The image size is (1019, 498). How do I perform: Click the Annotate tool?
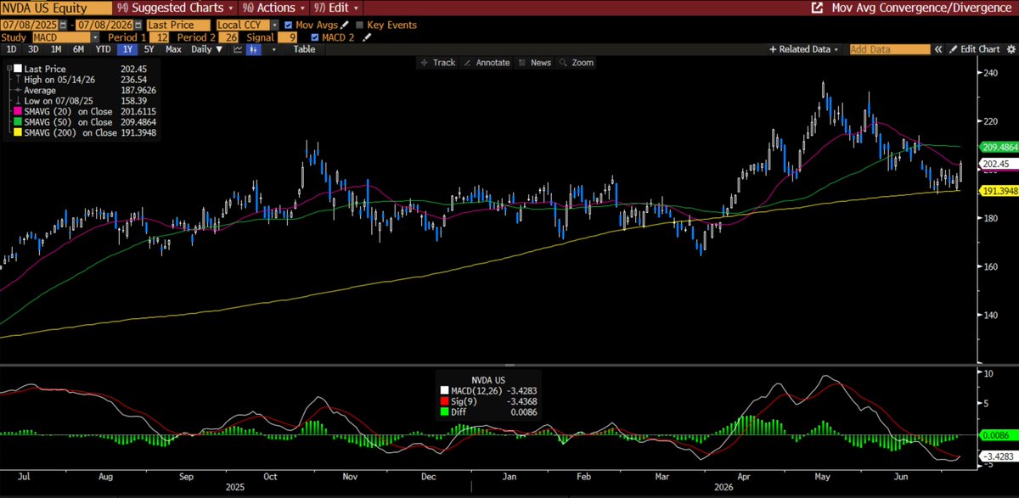click(487, 63)
